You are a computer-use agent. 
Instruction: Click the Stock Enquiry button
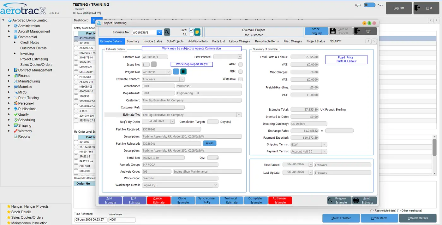pos(316,31)
